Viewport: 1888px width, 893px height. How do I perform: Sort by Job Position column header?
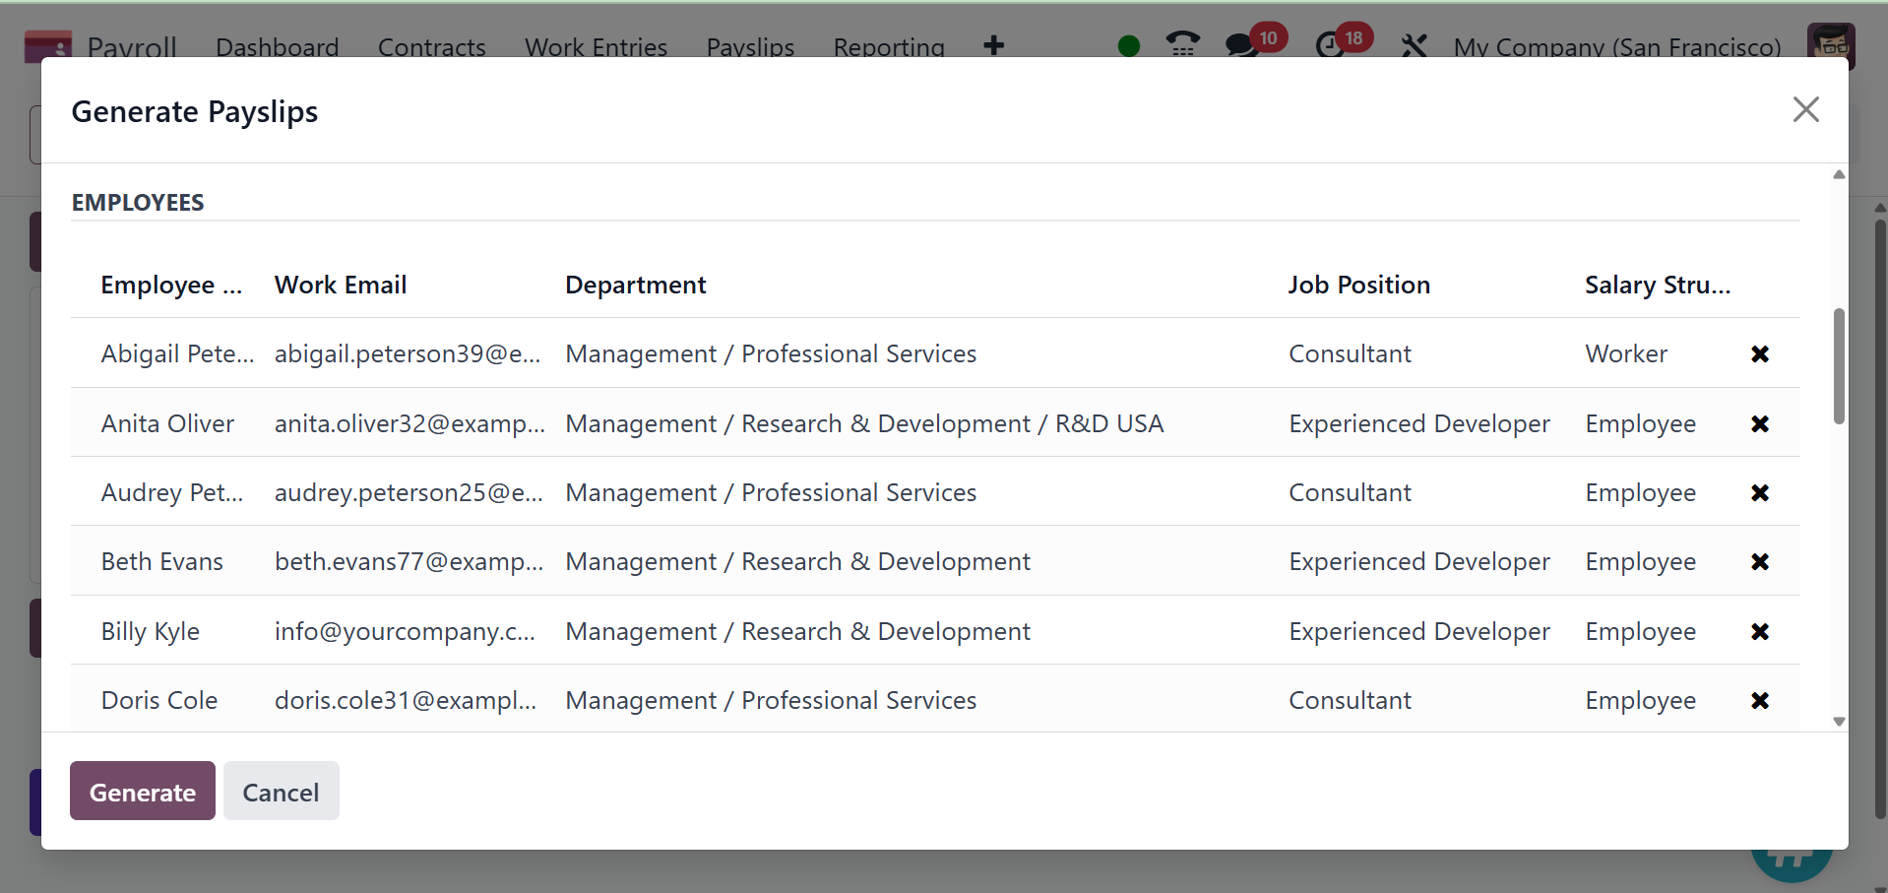[x=1358, y=286]
